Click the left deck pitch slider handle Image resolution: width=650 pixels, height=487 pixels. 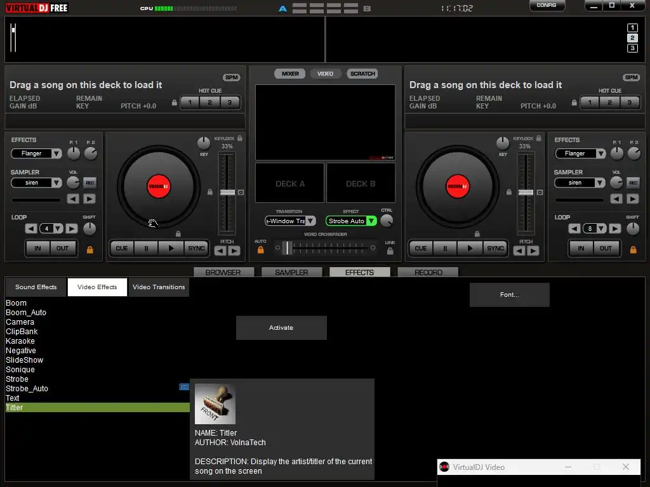pyautogui.click(x=227, y=193)
